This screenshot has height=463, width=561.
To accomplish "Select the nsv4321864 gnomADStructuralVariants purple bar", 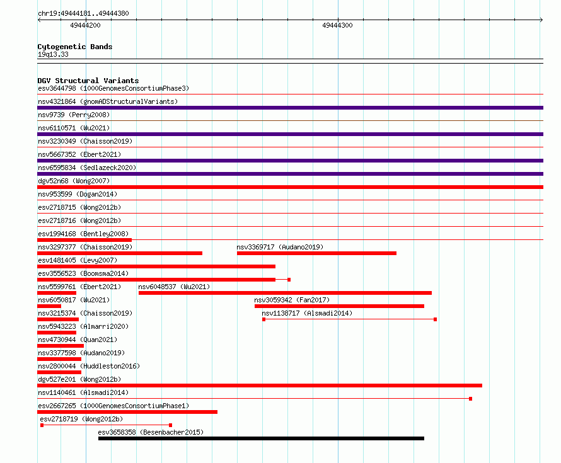I will (x=290, y=108).
